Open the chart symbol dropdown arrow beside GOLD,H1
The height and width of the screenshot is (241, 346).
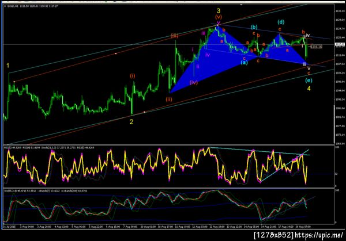[x=5, y=6]
